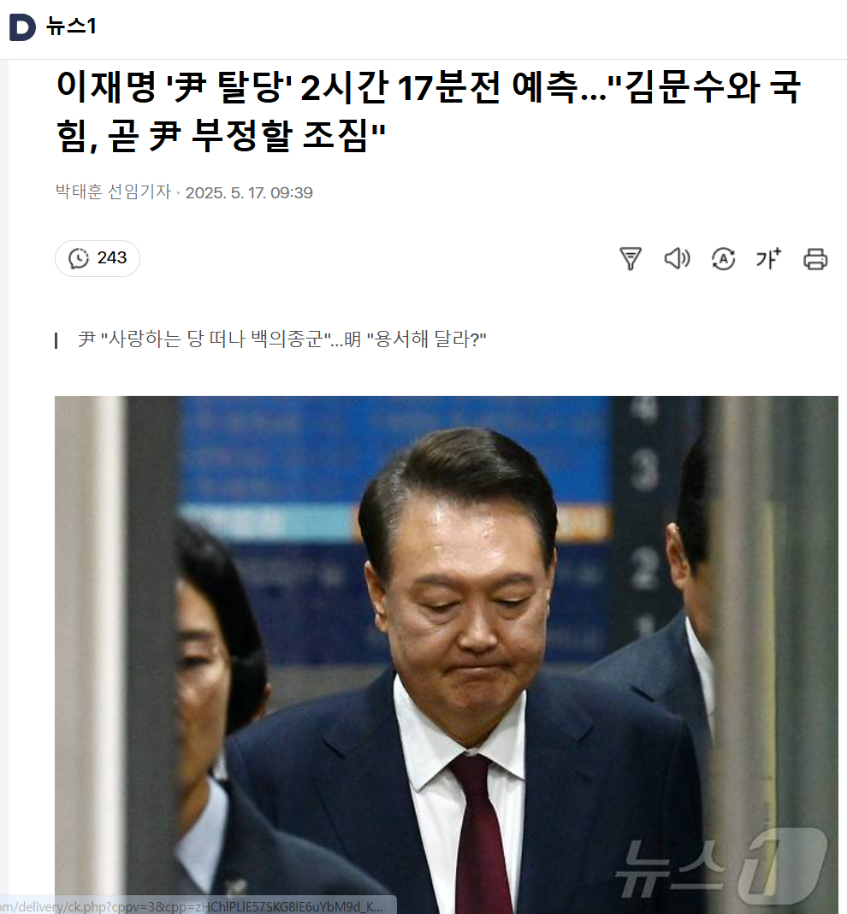Viewport: 847px width, 914px height.
Task: Open font size setting 가+
Action: tap(768, 258)
